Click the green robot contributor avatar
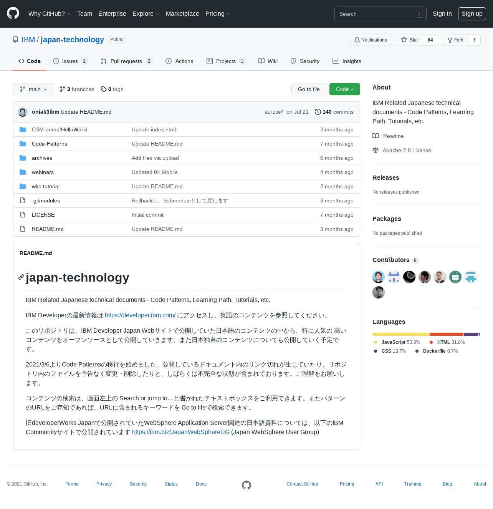Image resolution: width=493 pixels, height=509 pixels. 455,277
